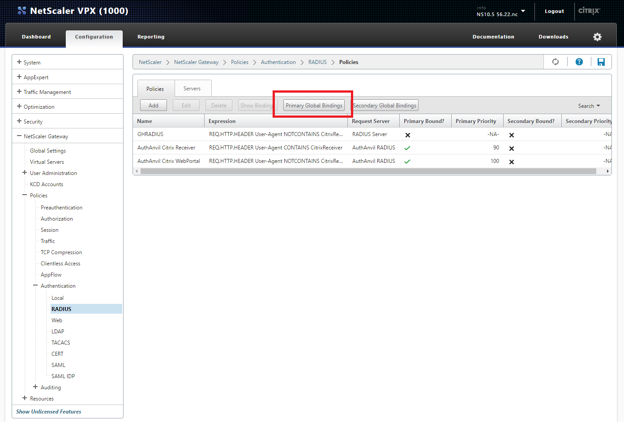Screen dimensions: 624x422
Task: Expand the AppExpert node
Action: [x=19, y=77]
